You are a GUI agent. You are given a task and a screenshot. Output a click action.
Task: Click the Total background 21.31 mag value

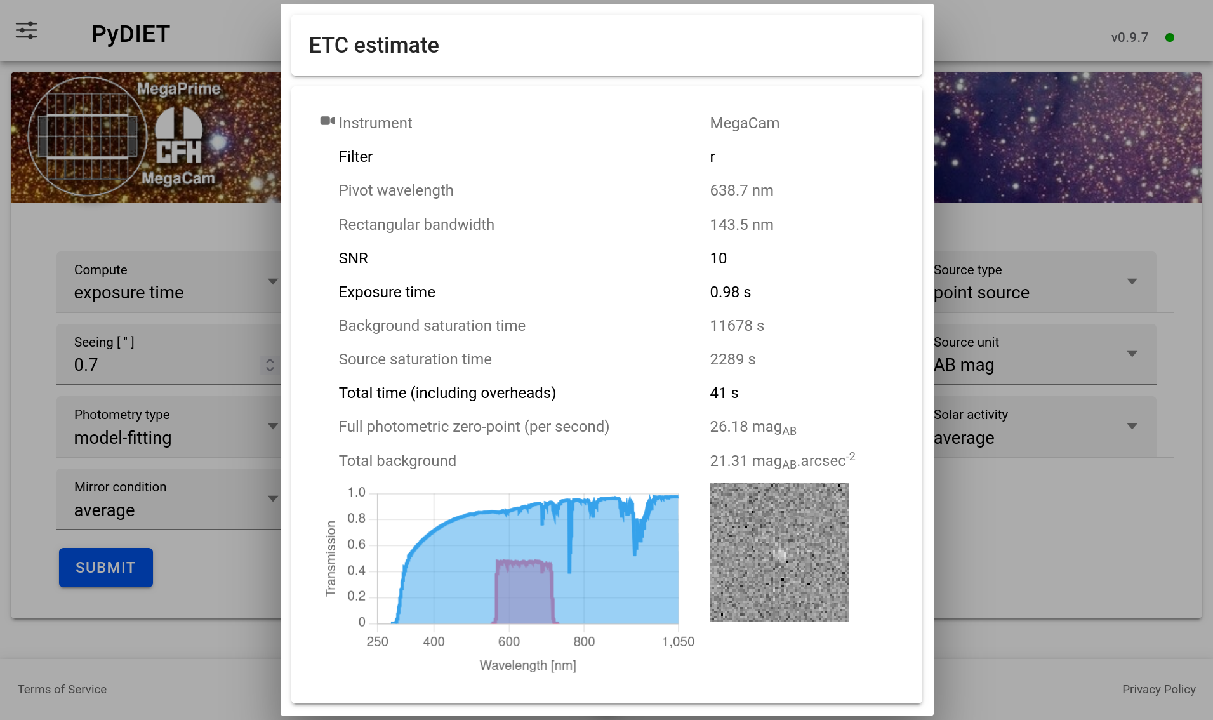782,460
